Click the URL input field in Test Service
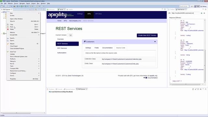The width and height of the screenshot is (208, 117). point(185,13)
